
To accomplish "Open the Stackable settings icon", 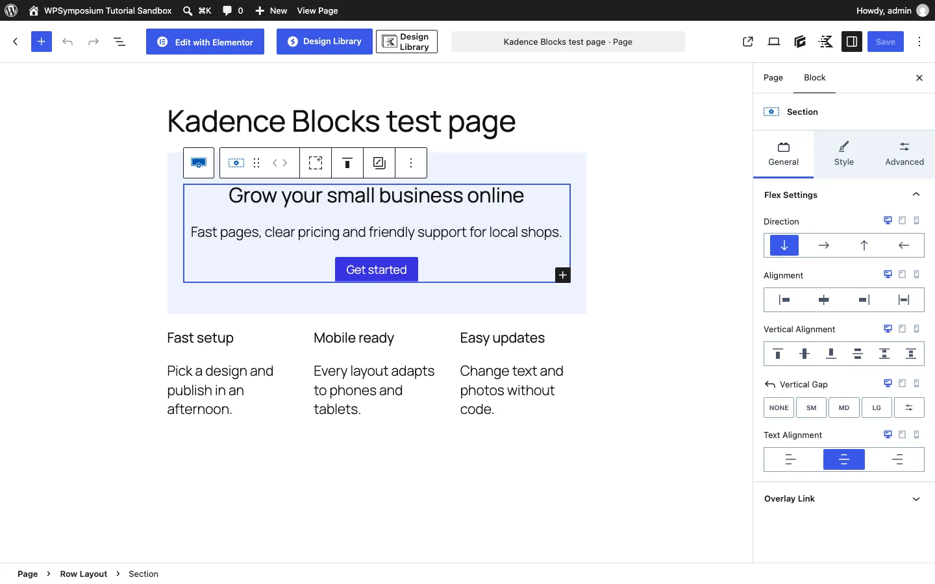I will click(x=800, y=42).
